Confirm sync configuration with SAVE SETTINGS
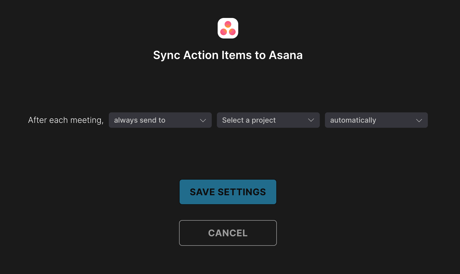The image size is (460, 274). pos(228,192)
